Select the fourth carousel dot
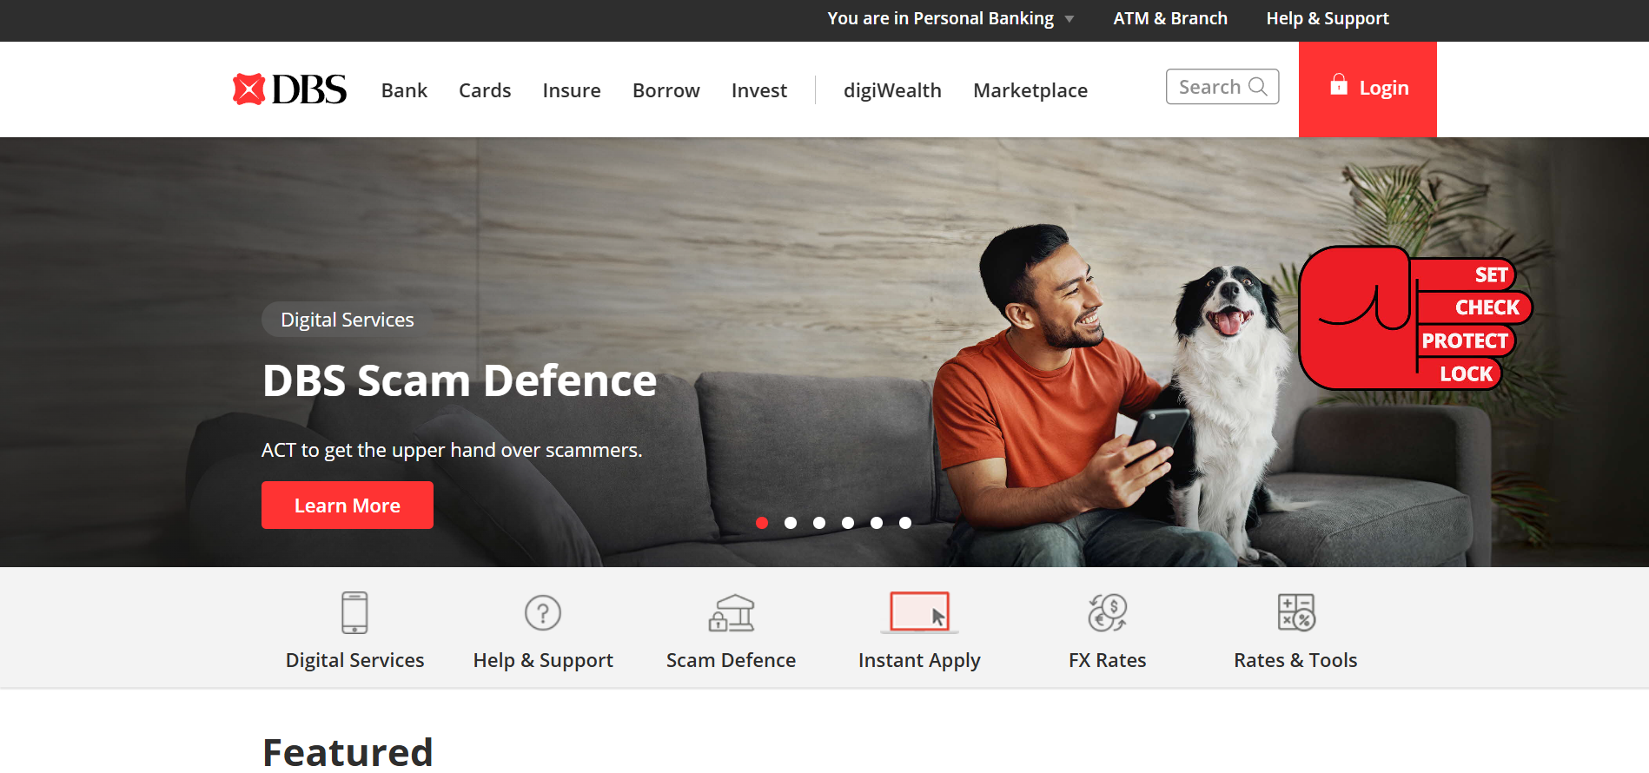 click(x=848, y=523)
